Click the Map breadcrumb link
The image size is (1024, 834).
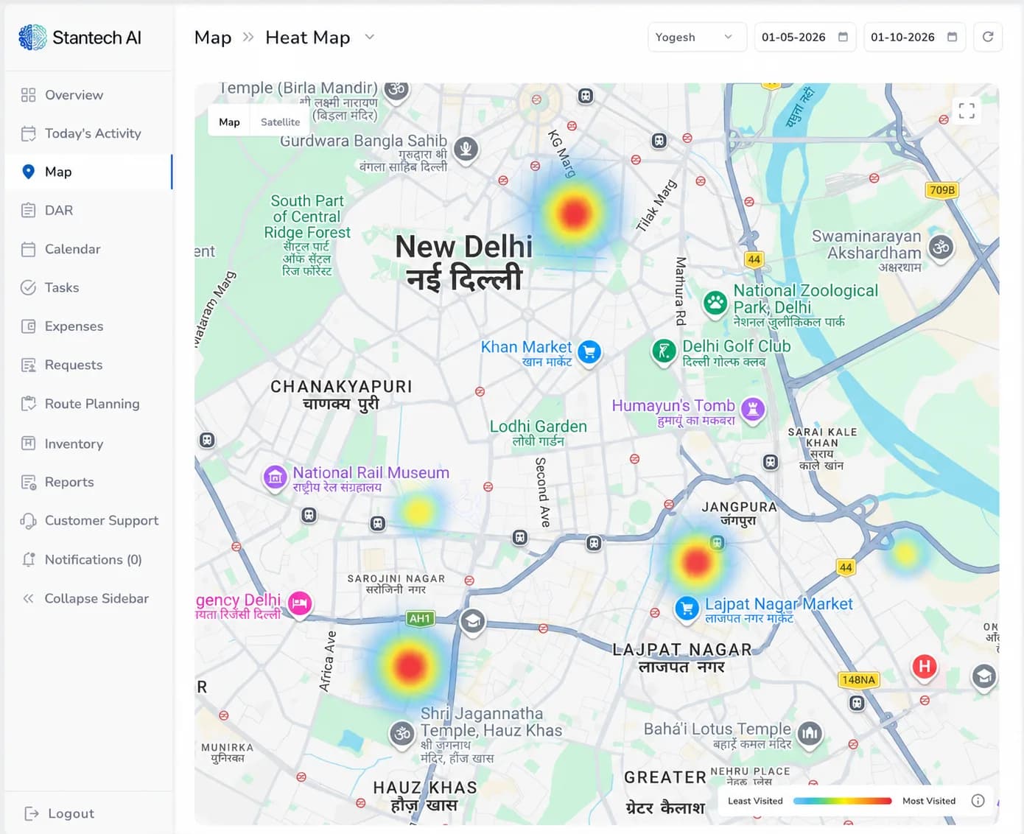pyautogui.click(x=213, y=38)
